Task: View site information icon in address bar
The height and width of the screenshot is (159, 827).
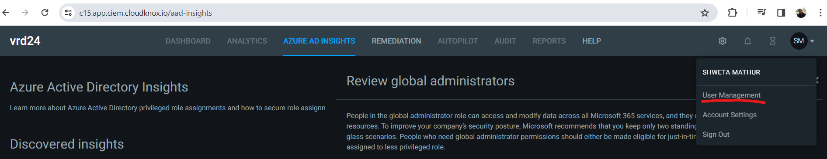Action: [69, 13]
